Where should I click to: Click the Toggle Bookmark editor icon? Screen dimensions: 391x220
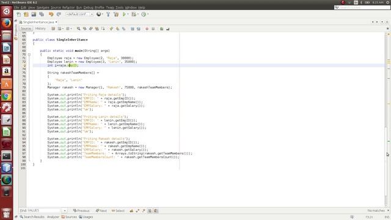coord(123,29)
